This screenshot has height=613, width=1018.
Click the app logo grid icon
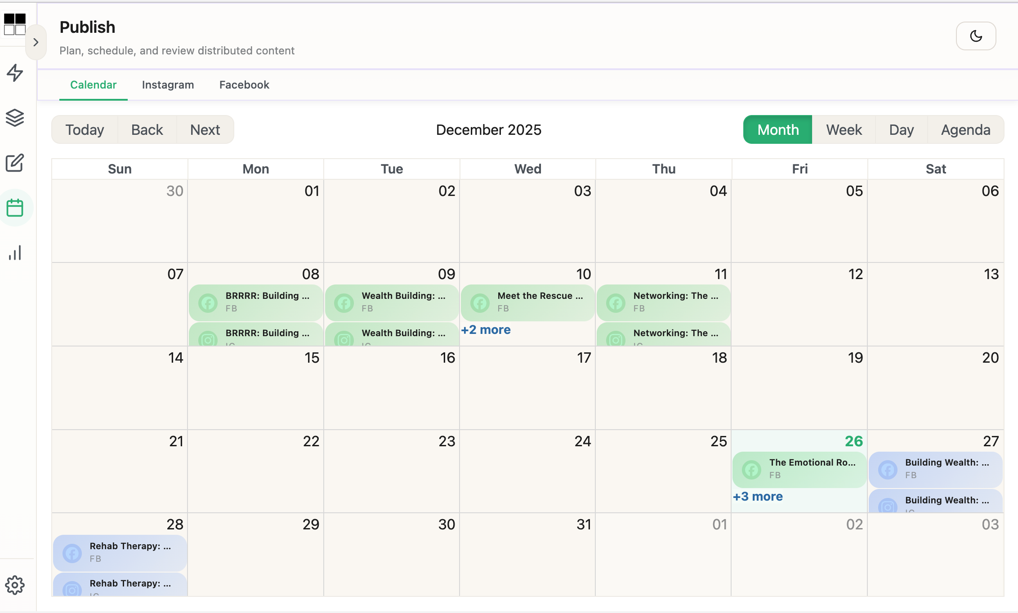point(14,24)
